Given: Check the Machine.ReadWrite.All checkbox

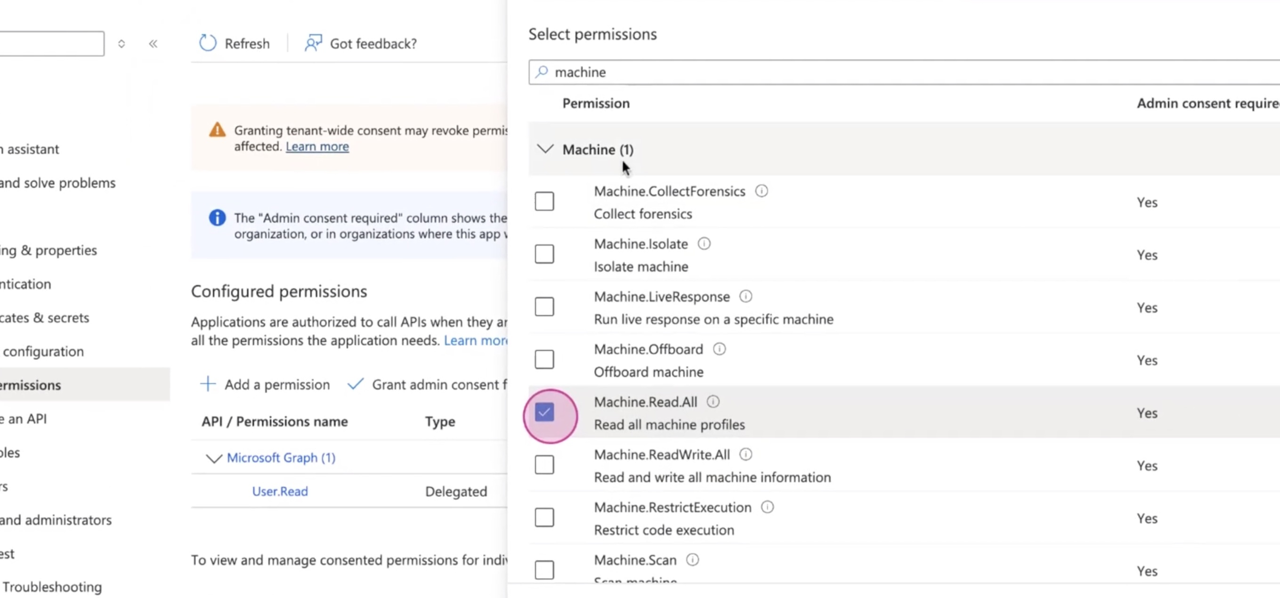Looking at the screenshot, I should pos(544,465).
